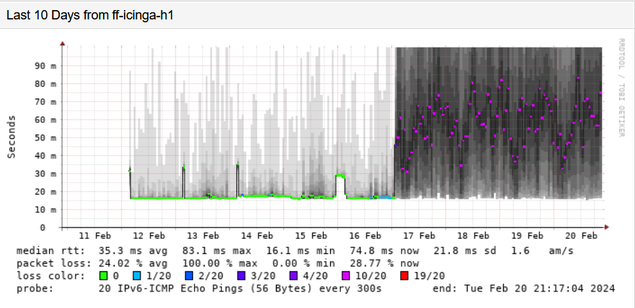This screenshot has height=308, width=635.
Task: Click the 14 Feb x-axis date label
Action: 257,235
